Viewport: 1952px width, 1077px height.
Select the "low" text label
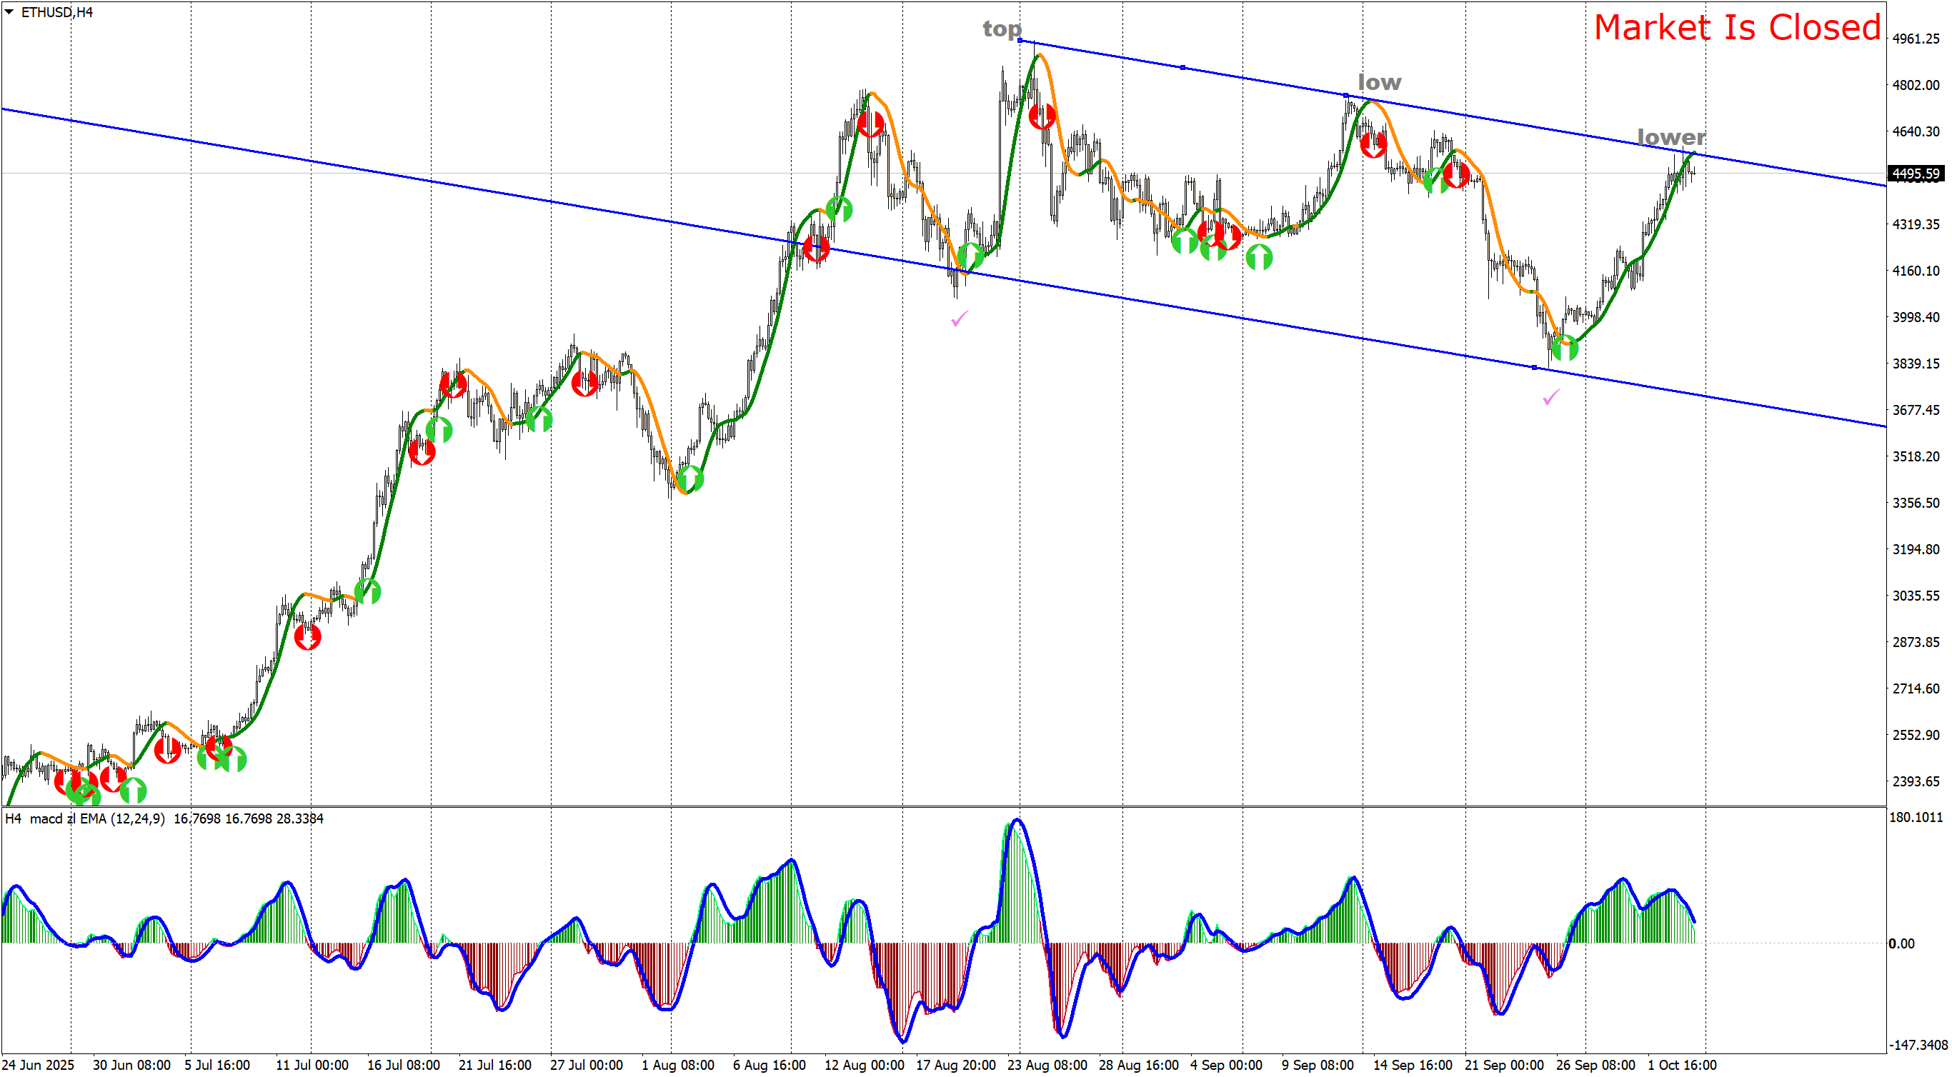[x=1379, y=82]
